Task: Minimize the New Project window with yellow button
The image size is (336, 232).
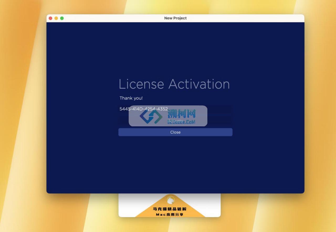Action: [56, 18]
